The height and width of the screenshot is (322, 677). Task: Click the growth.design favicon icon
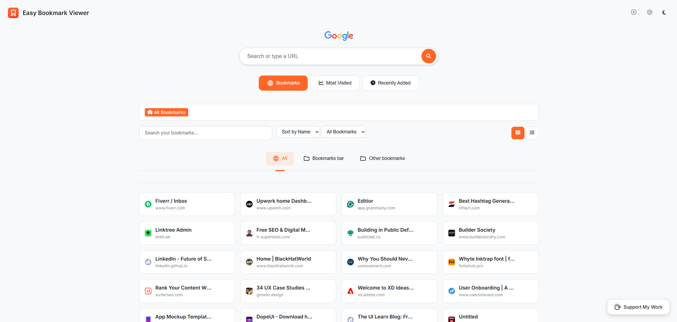coord(249,291)
